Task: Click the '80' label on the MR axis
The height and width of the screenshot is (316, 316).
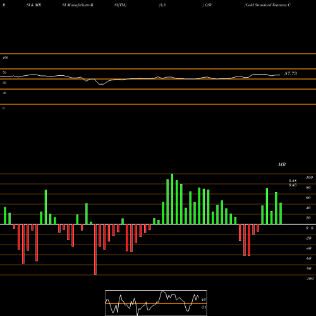Action: pos(308,188)
